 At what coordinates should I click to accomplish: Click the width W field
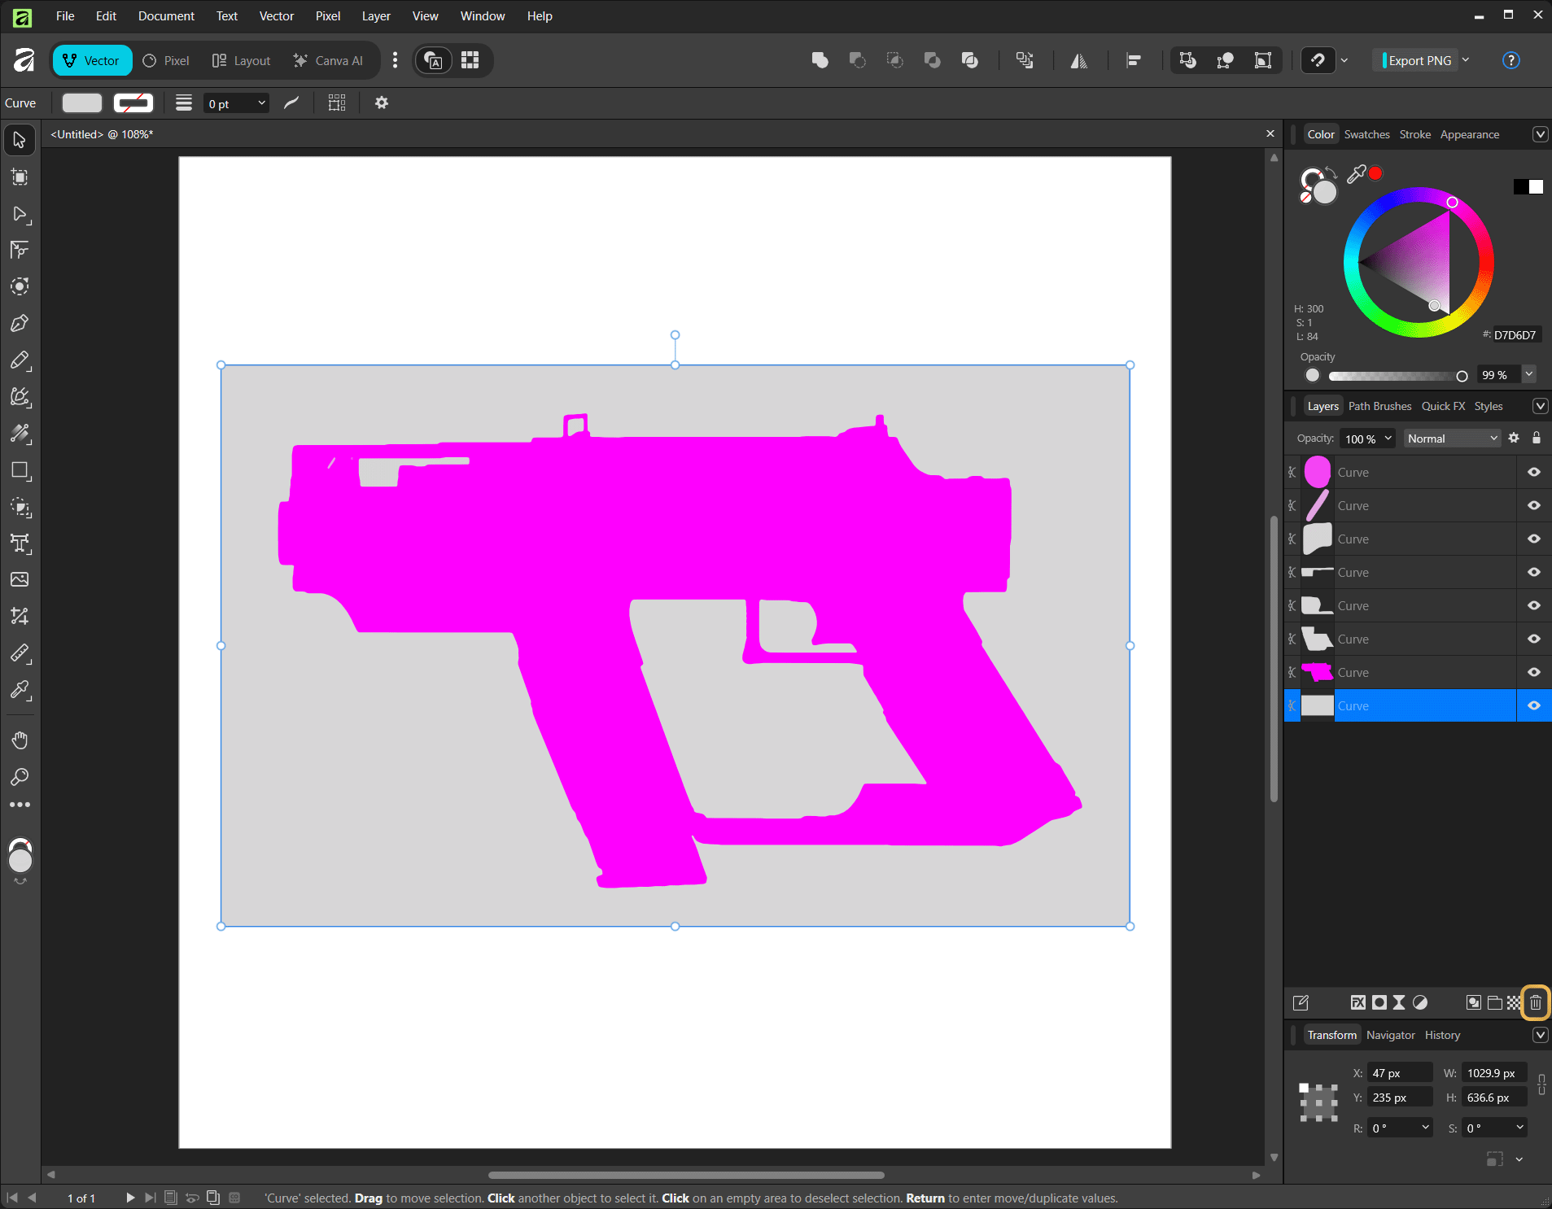1494,1073
